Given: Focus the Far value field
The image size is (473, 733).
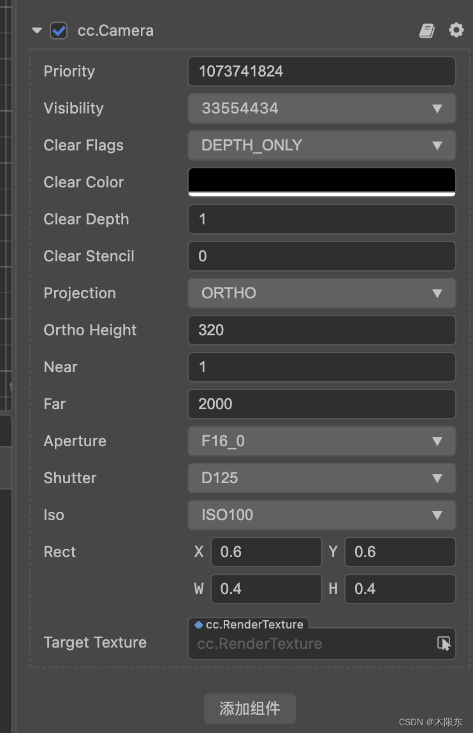Looking at the screenshot, I should click(321, 404).
